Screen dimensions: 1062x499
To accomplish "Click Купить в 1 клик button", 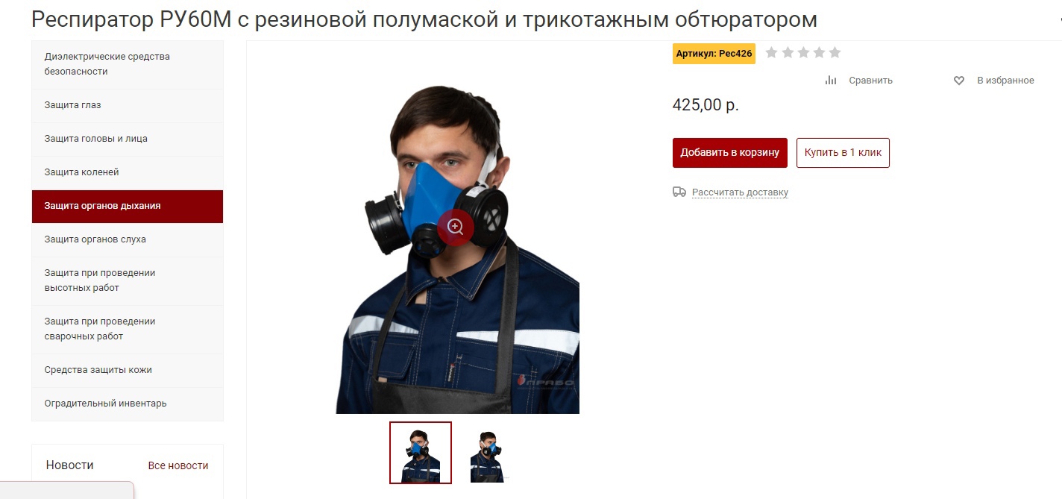I will [x=843, y=152].
